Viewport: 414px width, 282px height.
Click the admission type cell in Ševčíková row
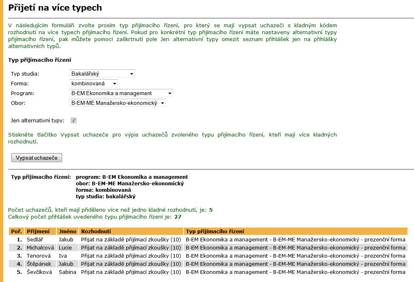[296, 272]
